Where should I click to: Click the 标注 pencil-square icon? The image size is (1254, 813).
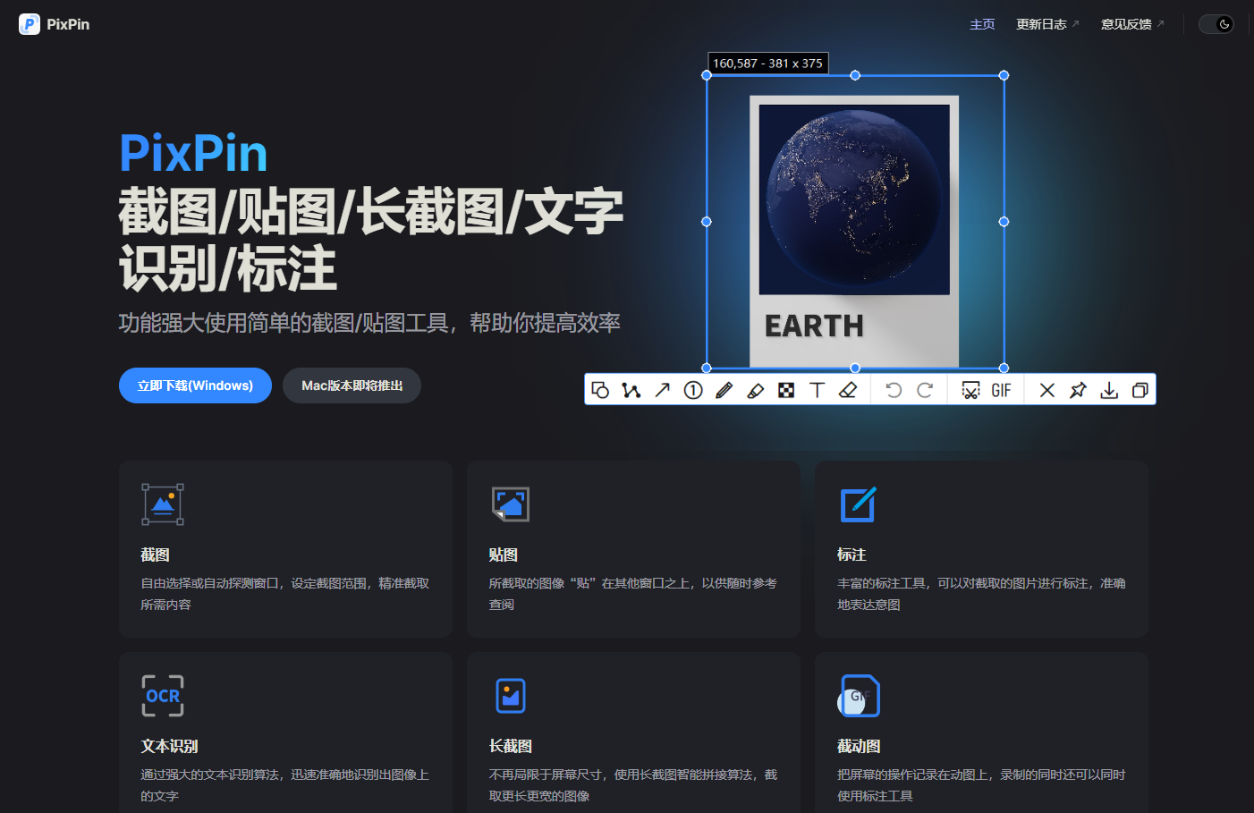[x=859, y=504]
